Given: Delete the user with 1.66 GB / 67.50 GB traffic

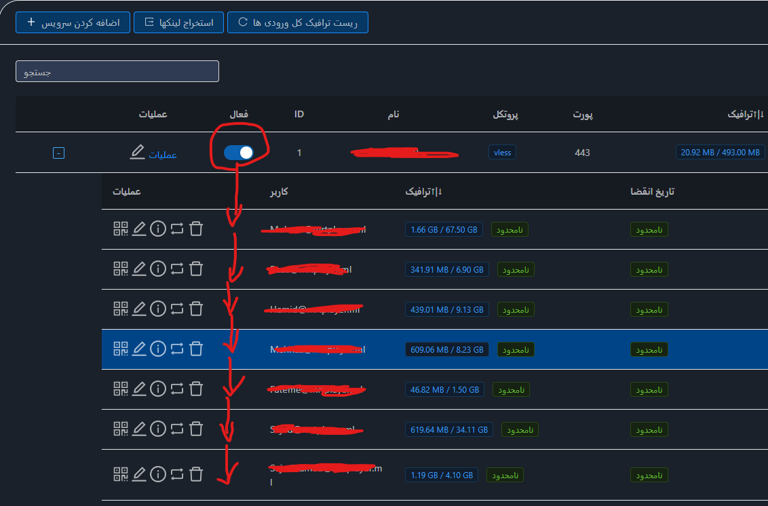Looking at the screenshot, I should (196, 229).
